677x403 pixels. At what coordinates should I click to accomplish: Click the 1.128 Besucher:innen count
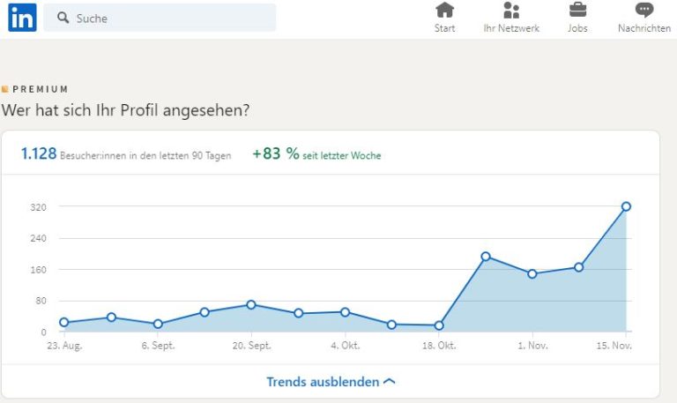(x=39, y=154)
